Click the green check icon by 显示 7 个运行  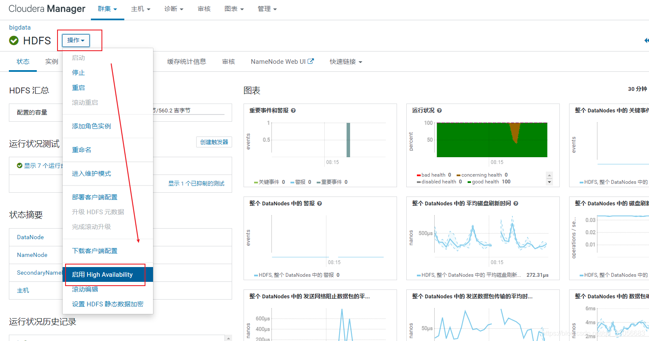tap(19, 166)
